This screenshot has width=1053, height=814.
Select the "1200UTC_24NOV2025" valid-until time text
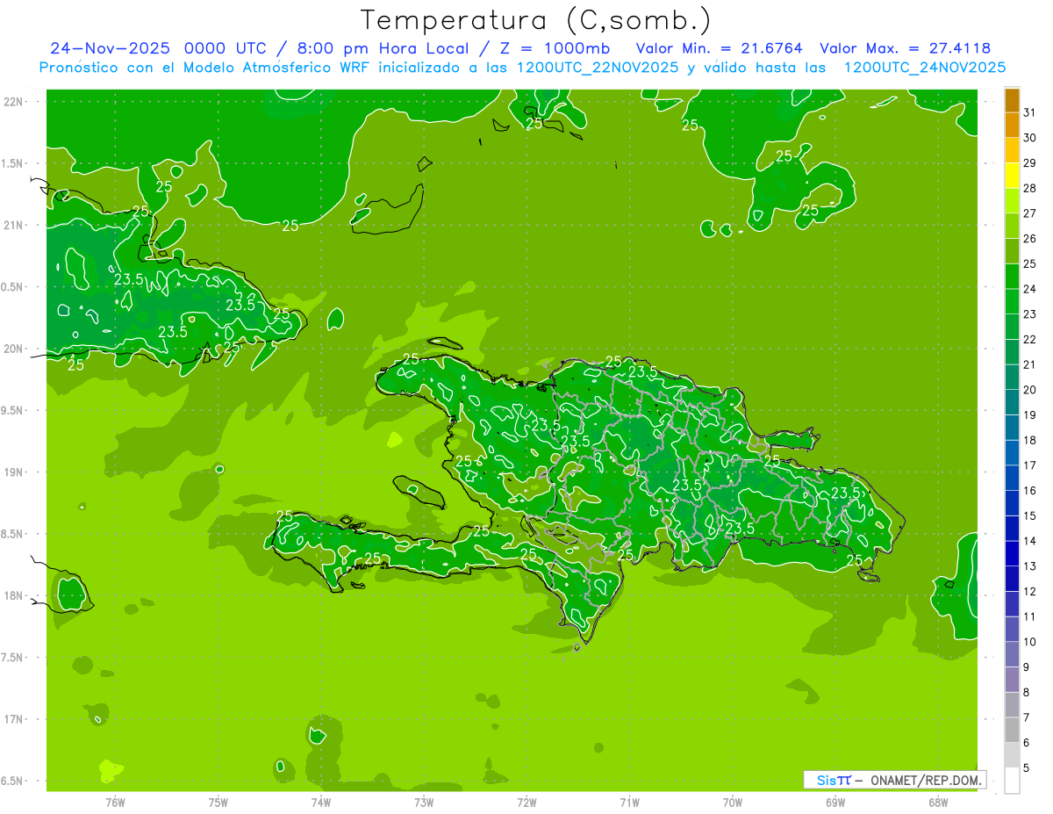[925, 68]
